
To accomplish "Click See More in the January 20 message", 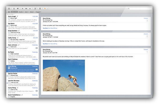I will [x=45, y=28].
